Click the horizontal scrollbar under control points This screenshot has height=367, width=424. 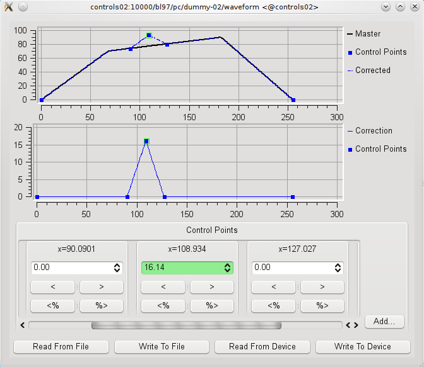pyautogui.click(x=186, y=325)
